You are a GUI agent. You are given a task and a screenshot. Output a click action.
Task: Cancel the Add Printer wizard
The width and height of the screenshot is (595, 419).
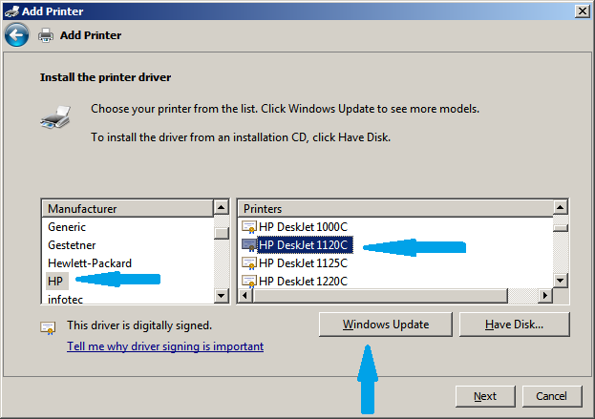pyautogui.click(x=552, y=396)
